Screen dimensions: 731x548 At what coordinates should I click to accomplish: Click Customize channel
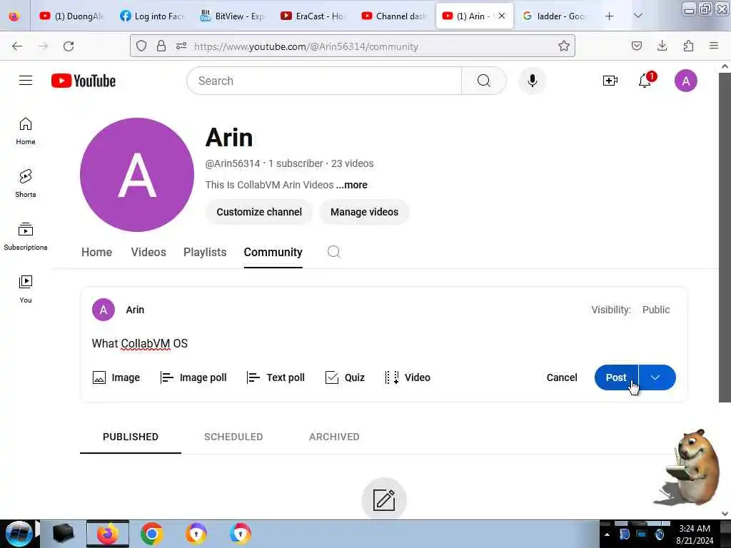point(259,212)
